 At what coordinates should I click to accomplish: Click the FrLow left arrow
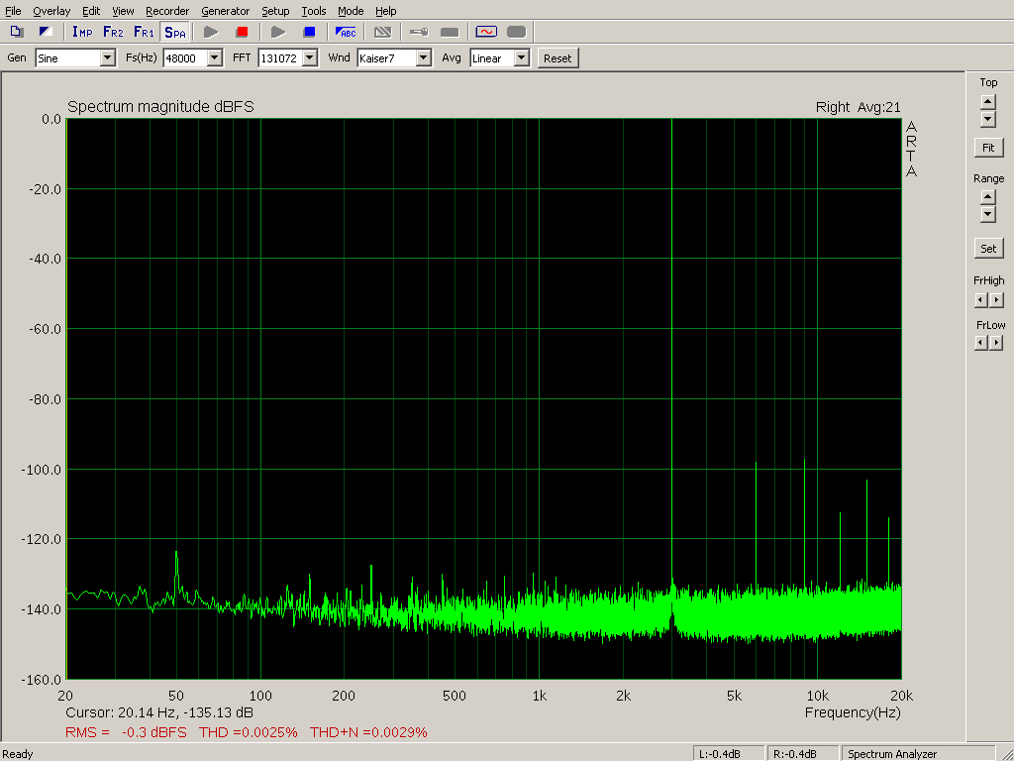(981, 342)
